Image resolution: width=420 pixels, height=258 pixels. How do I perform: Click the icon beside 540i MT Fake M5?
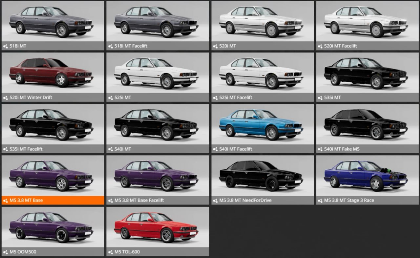320,149
